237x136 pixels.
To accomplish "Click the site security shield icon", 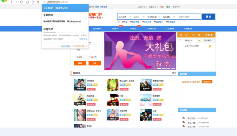I will 45,2.
